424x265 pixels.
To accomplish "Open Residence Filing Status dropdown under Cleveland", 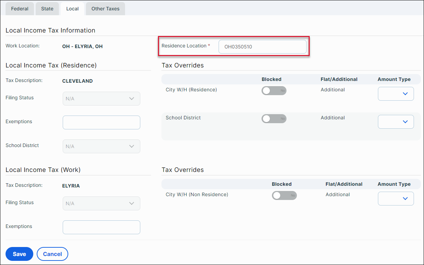I will tap(101, 99).
